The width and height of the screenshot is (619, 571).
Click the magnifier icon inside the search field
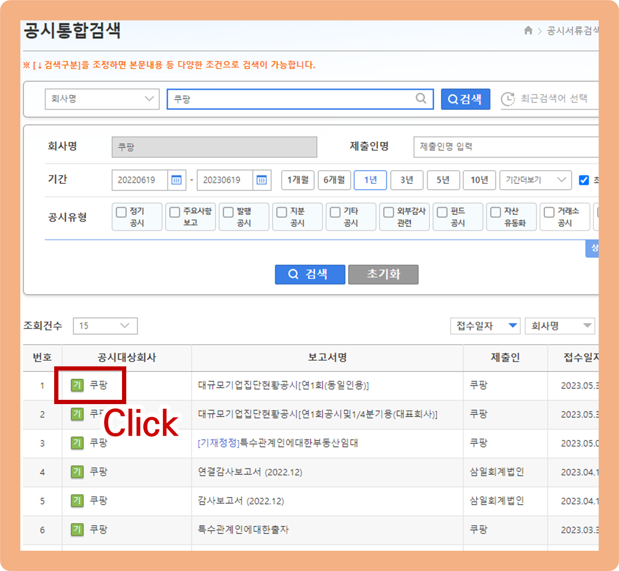click(421, 99)
